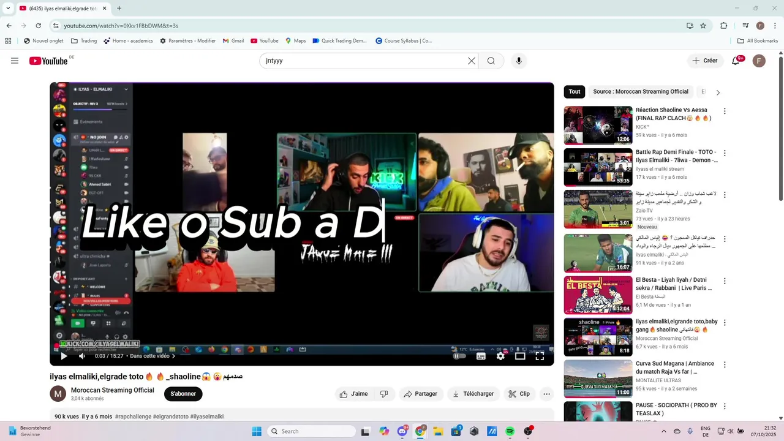Open the All Bookmarks folder
The height and width of the screenshot is (441, 784).
click(x=758, y=41)
